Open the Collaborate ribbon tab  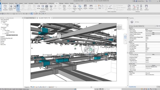tap(51, 3)
